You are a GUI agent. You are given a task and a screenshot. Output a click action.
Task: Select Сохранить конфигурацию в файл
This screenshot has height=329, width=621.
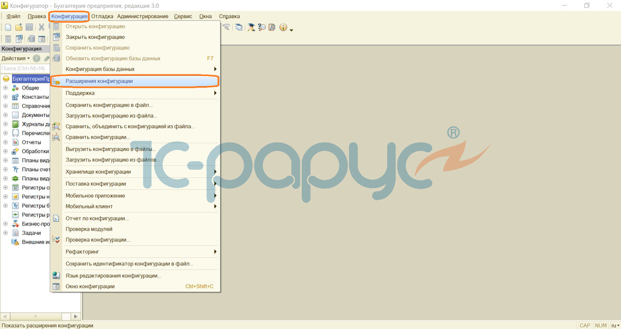pos(135,105)
